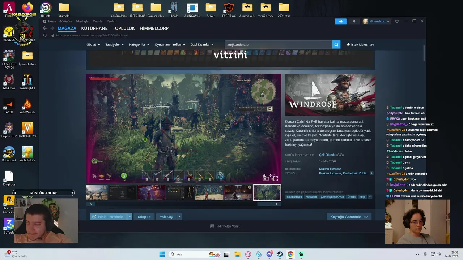
Task: Click the Steam back navigation arrow
Action: (45, 28)
